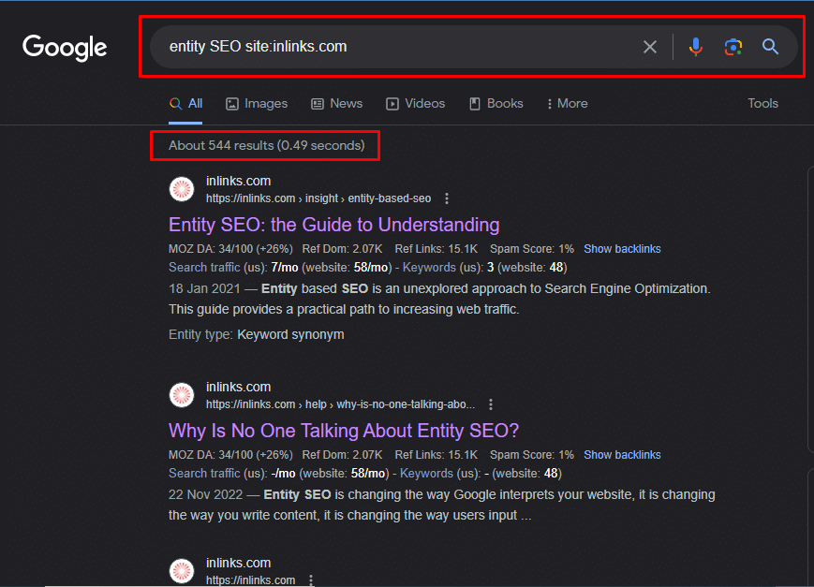Click Show backlinks on the first result
Image resolution: width=814 pixels, height=587 pixels.
point(622,249)
